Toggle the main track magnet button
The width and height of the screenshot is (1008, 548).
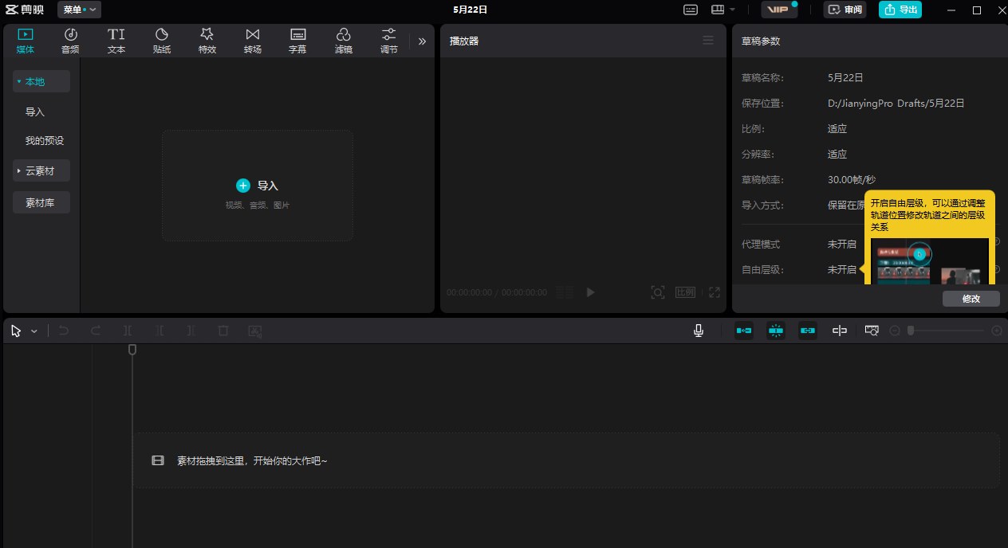[744, 331]
